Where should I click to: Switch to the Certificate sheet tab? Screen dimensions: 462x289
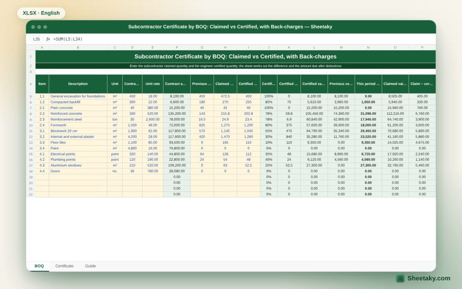point(64,266)
